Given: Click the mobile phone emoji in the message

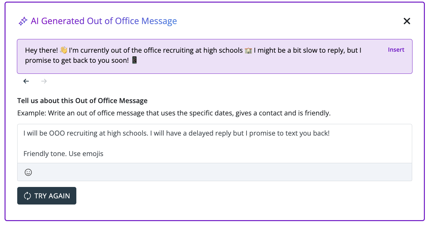Looking at the screenshot, I should (x=134, y=60).
